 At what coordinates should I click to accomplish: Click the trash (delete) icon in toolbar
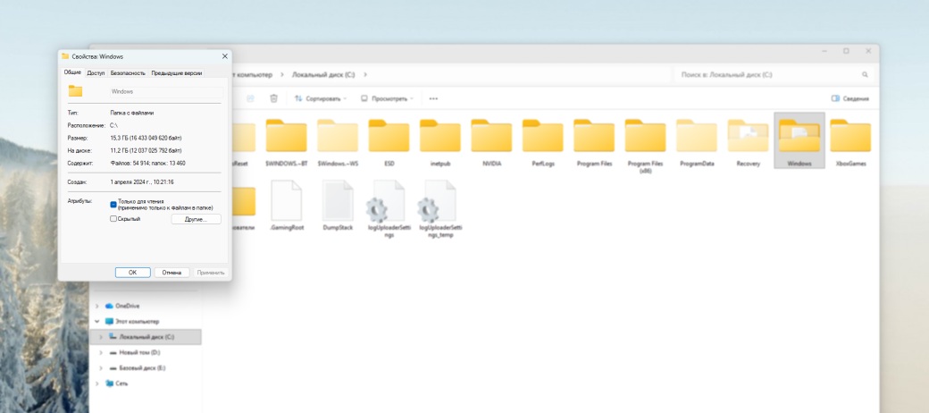coord(274,98)
